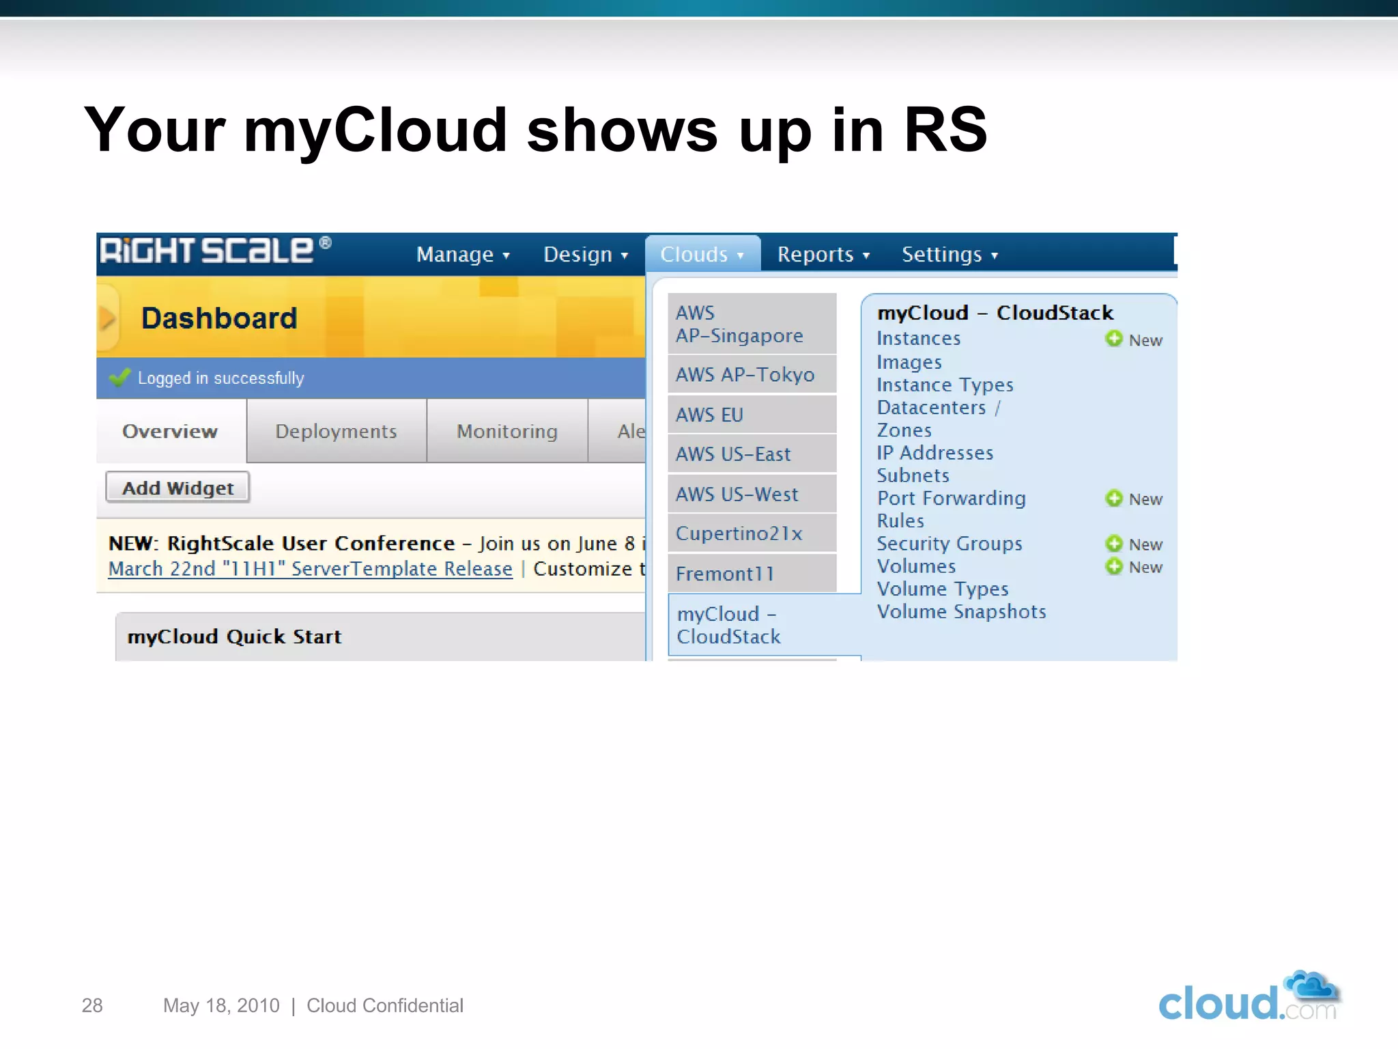Open Port Forwarding Rules link
Viewport: 1398px width, 1049px height.
tap(951, 509)
